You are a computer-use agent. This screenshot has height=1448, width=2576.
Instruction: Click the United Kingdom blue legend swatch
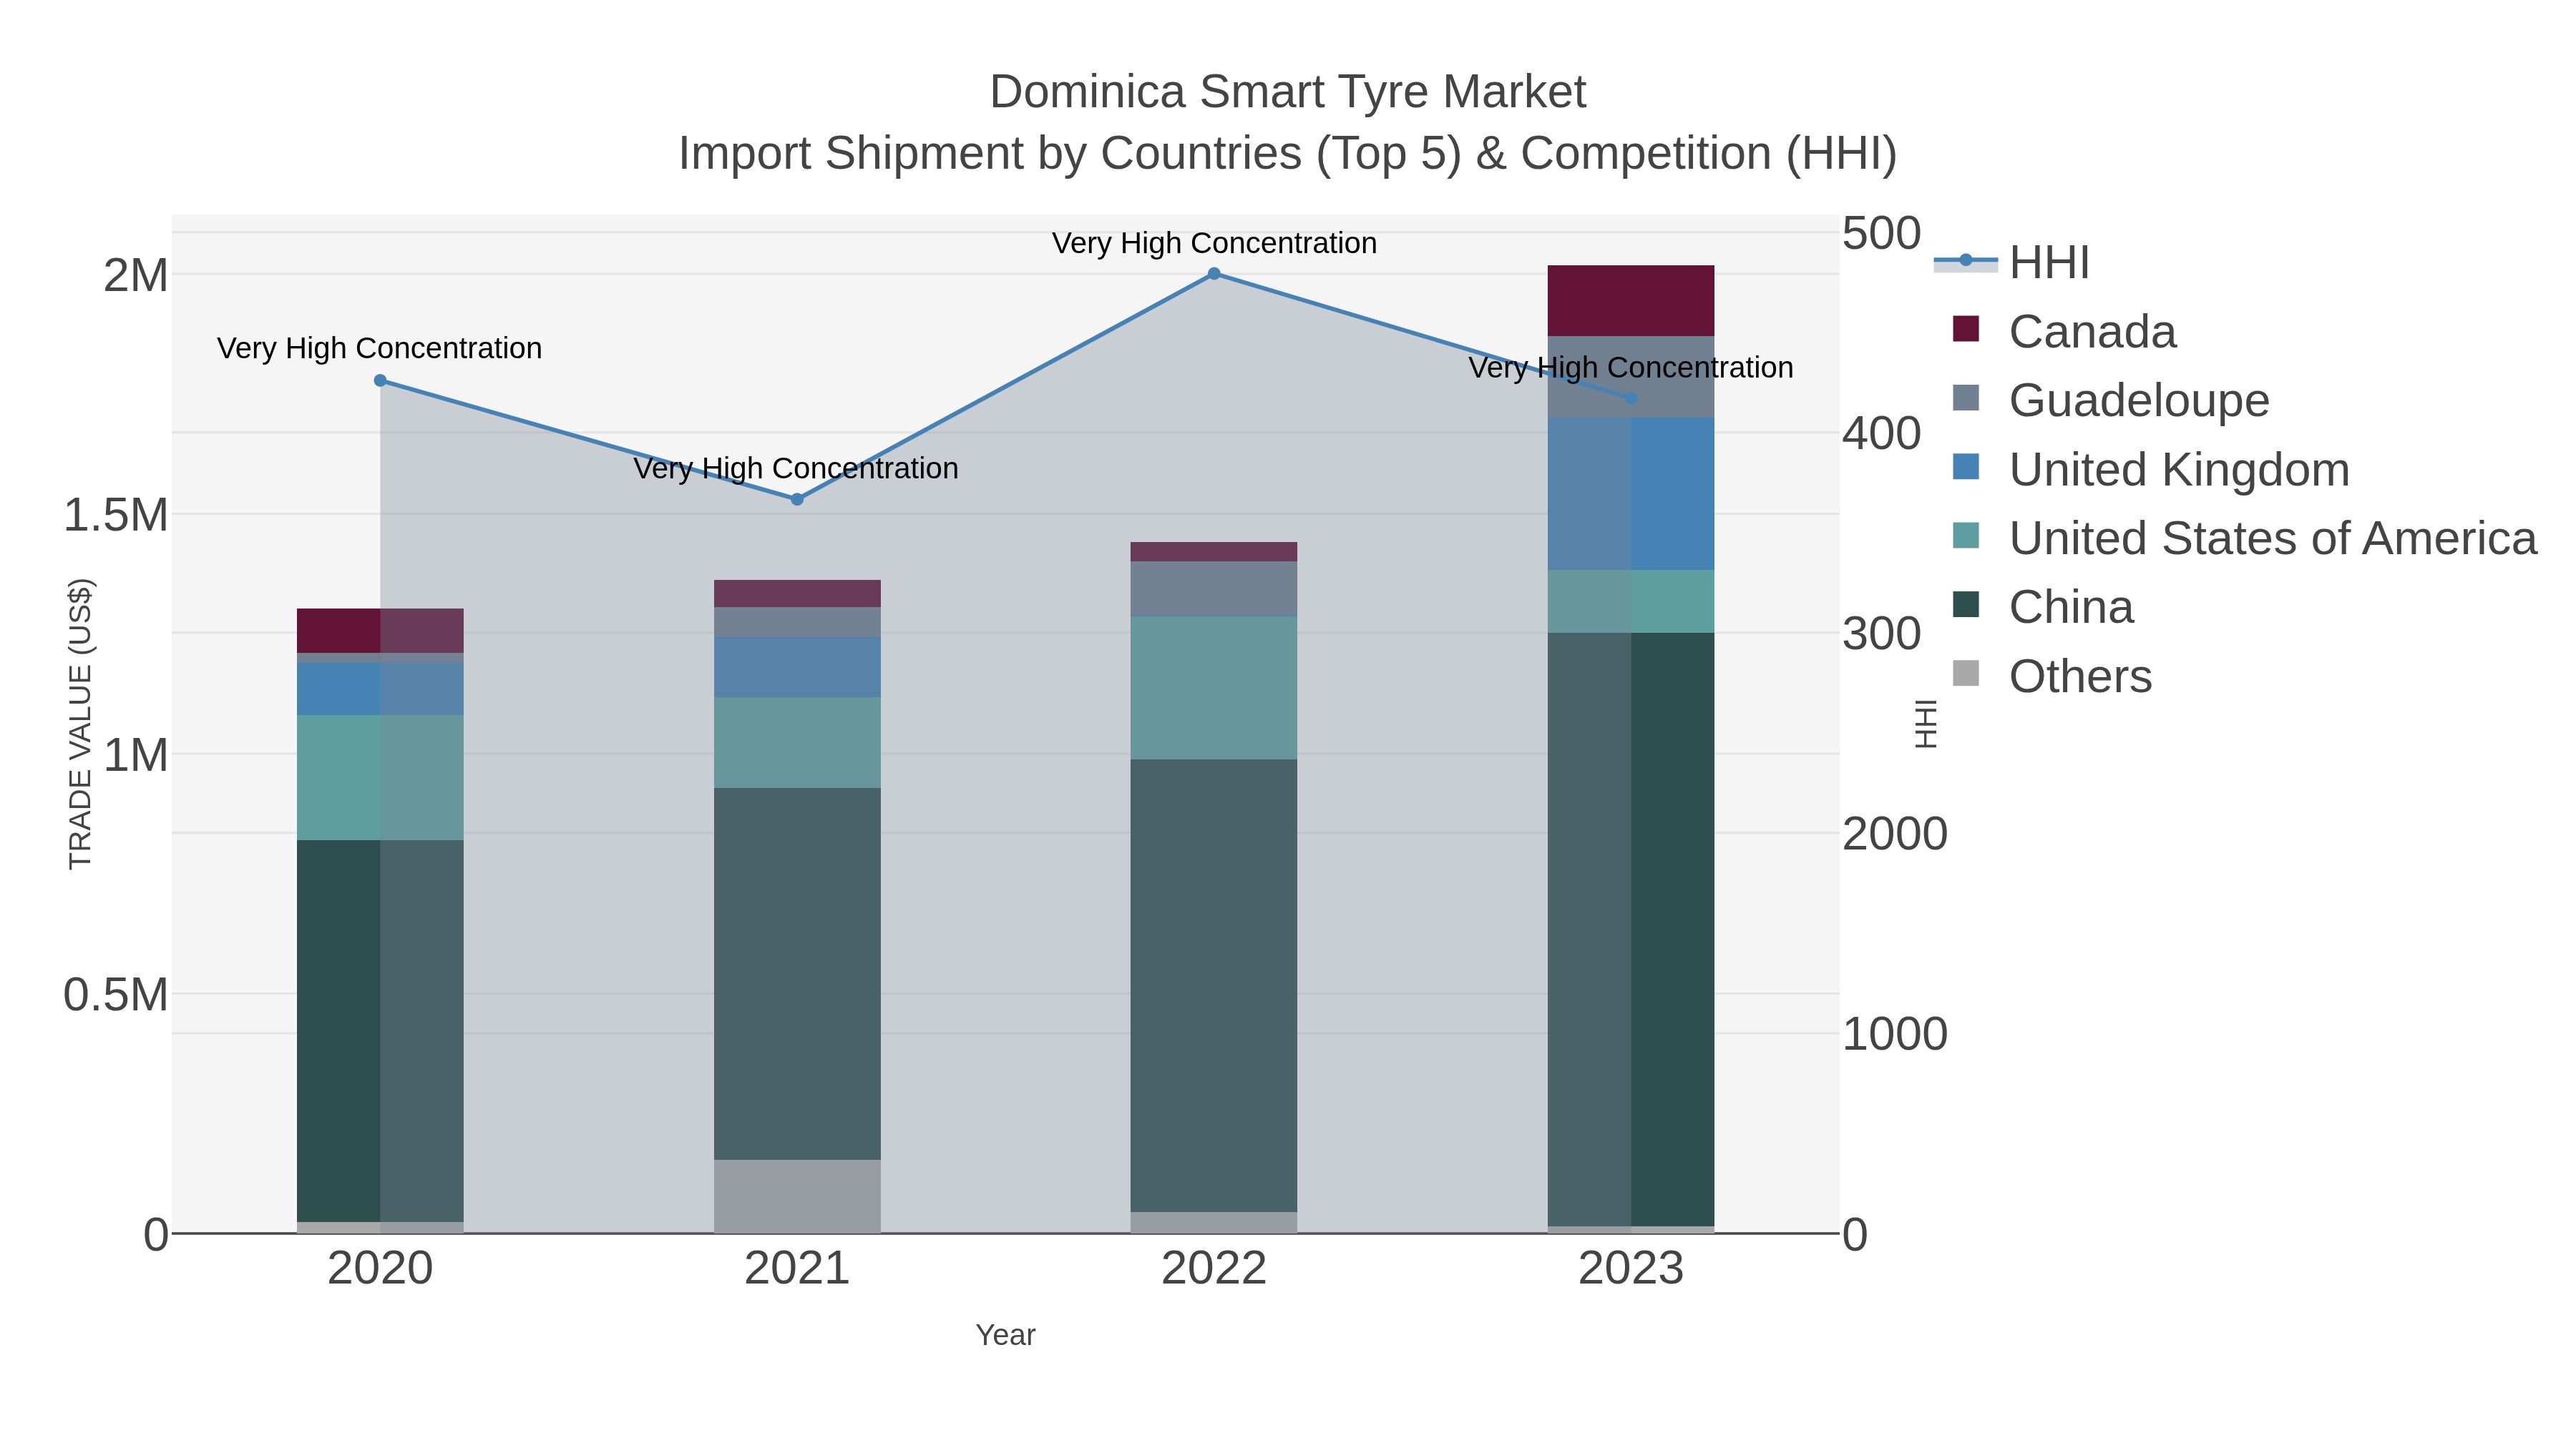point(1966,467)
